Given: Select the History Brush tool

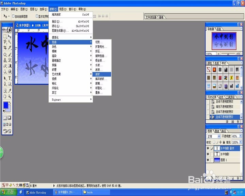Looking at the screenshot, I should (10, 60).
